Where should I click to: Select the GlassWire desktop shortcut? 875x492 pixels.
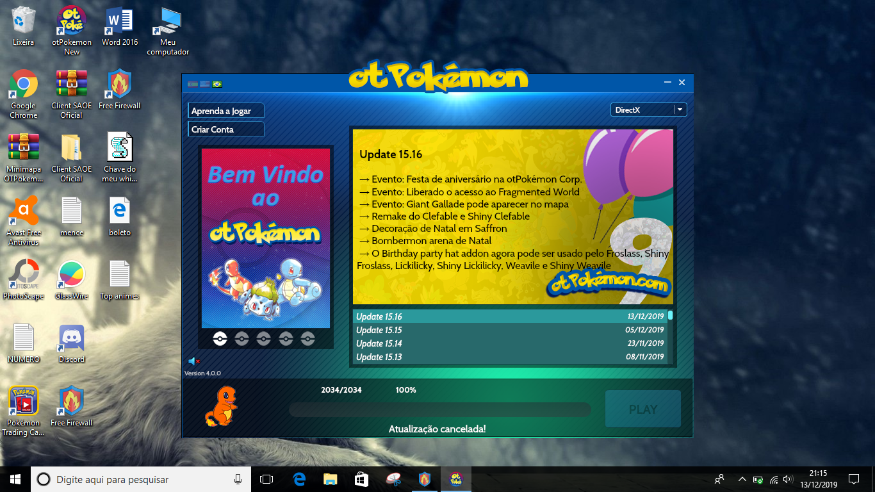(72, 280)
